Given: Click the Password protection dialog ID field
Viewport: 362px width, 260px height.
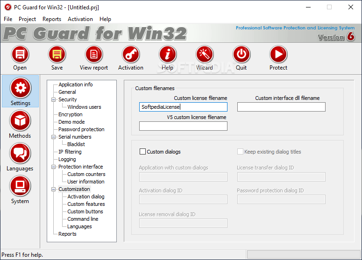Looking at the screenshot, I should [x=282, y=200].
